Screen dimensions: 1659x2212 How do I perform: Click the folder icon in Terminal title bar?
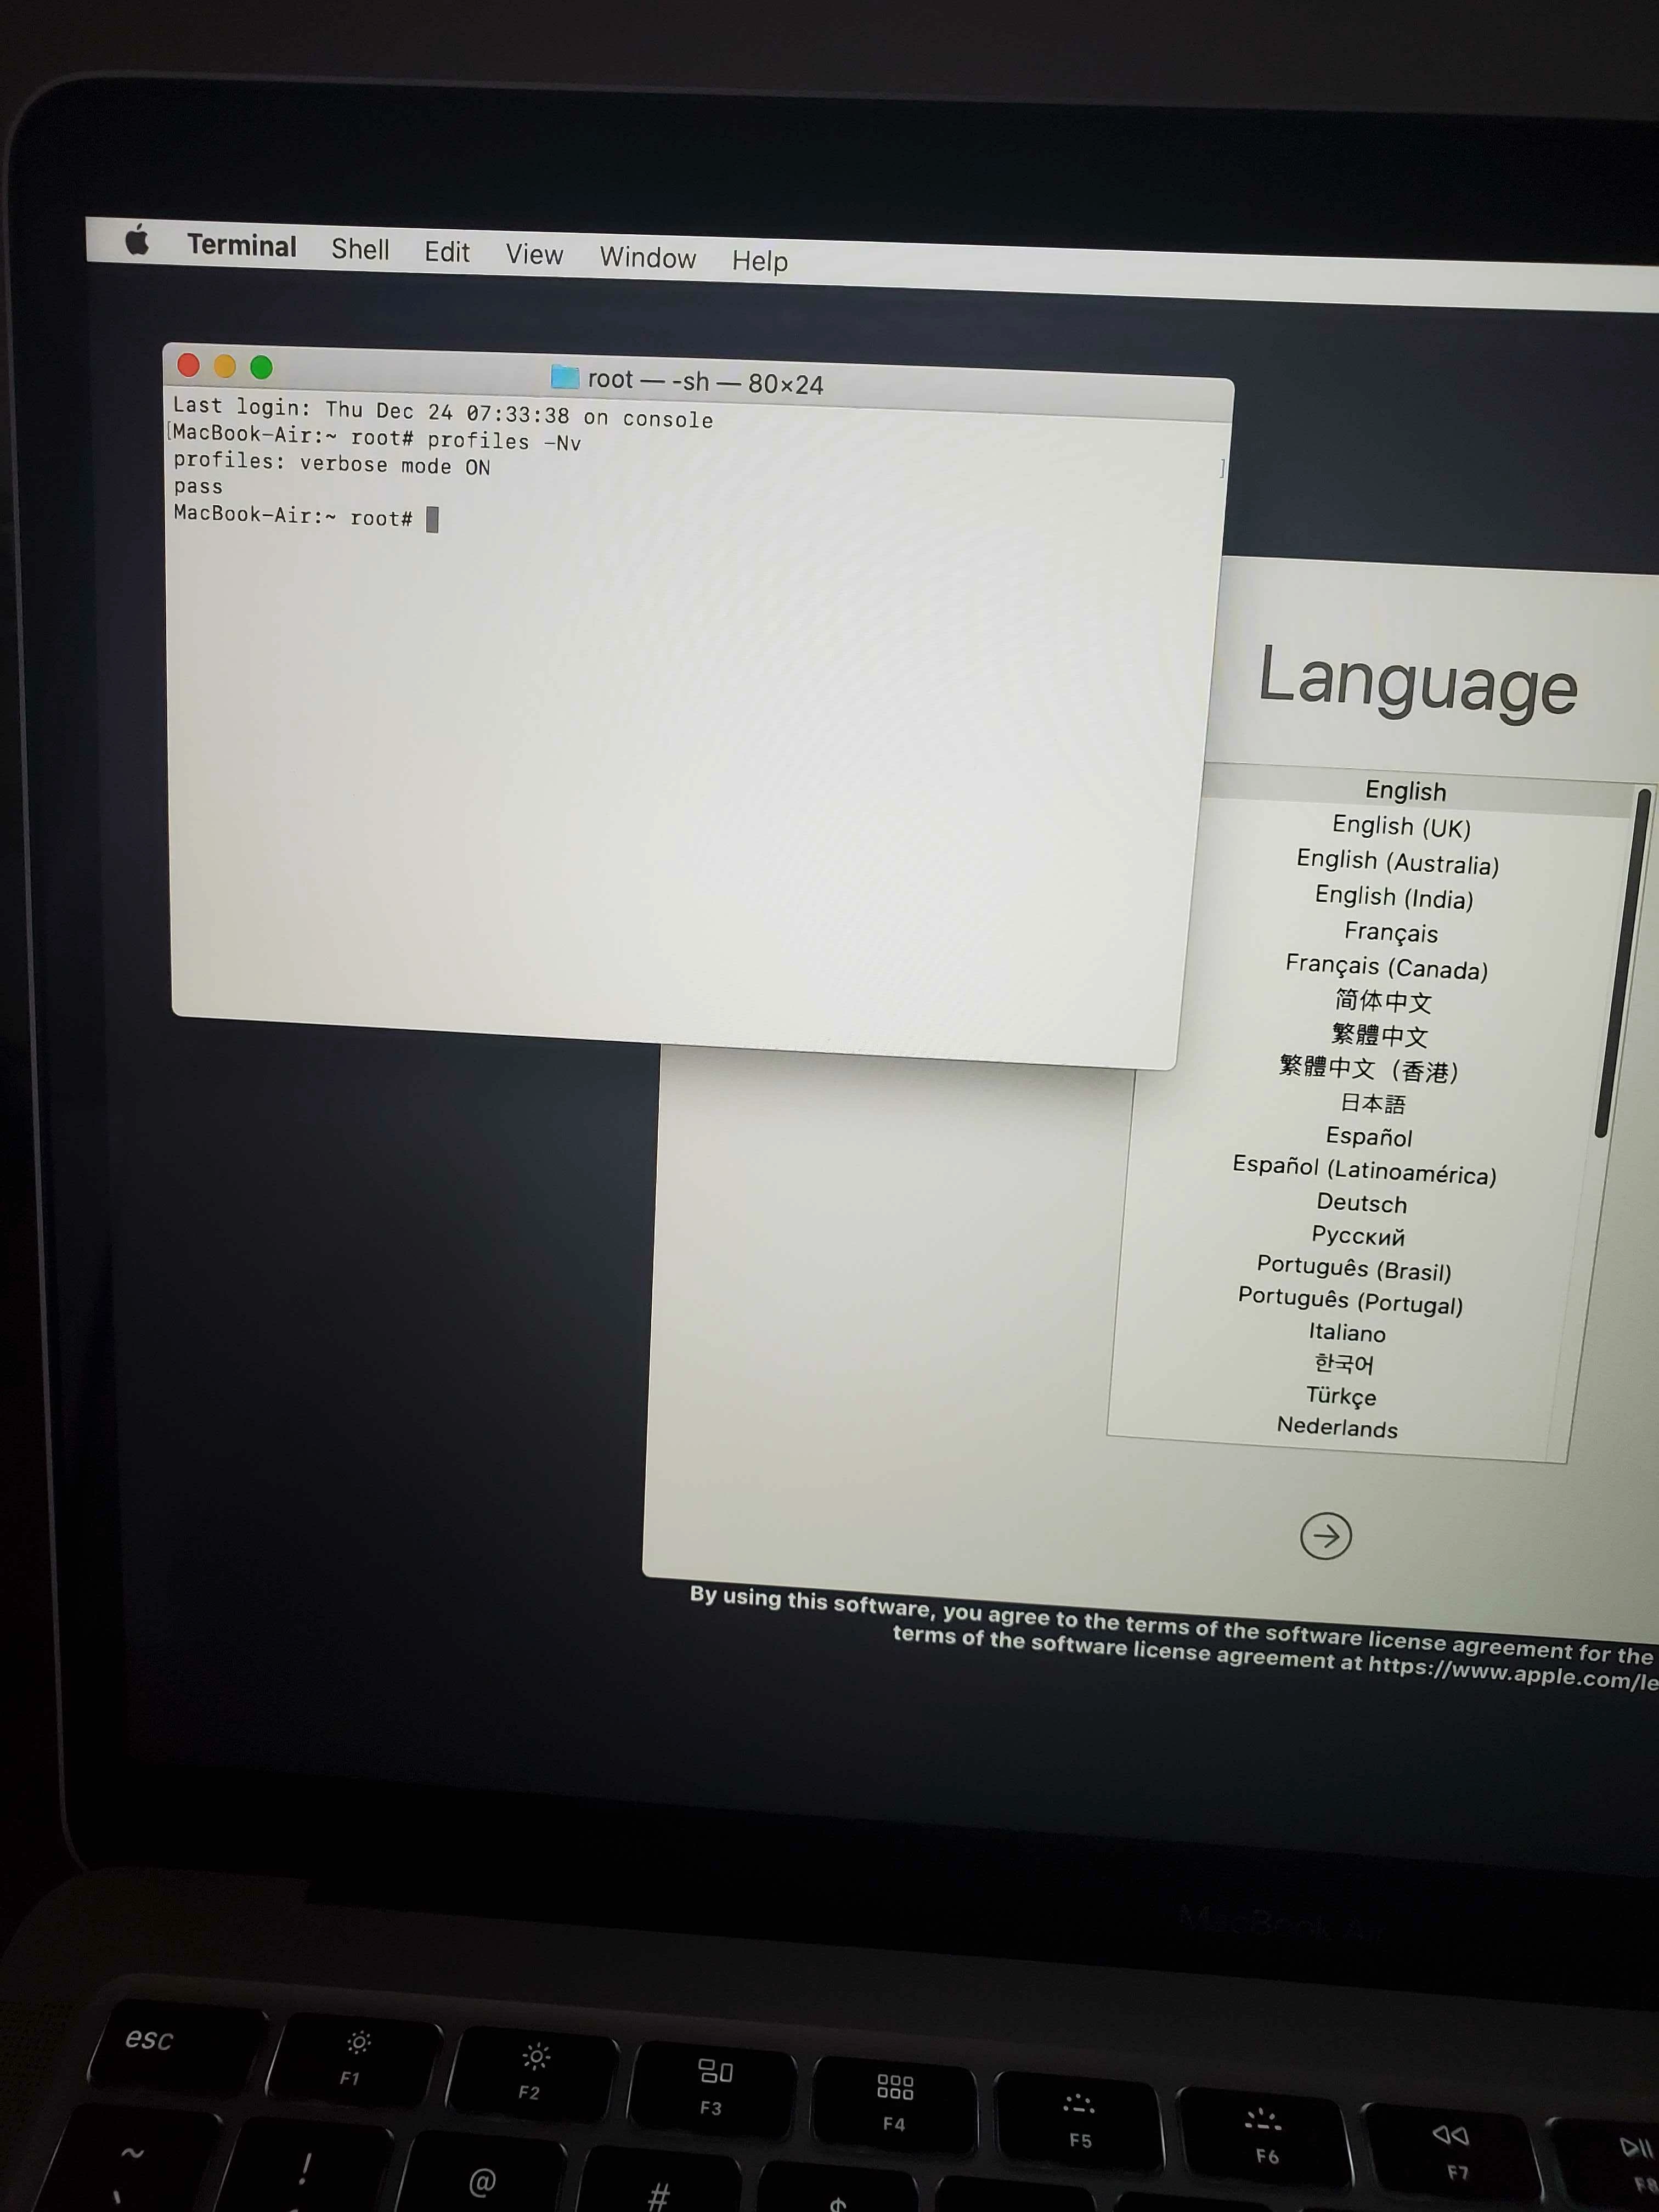(x=565, y=377)
